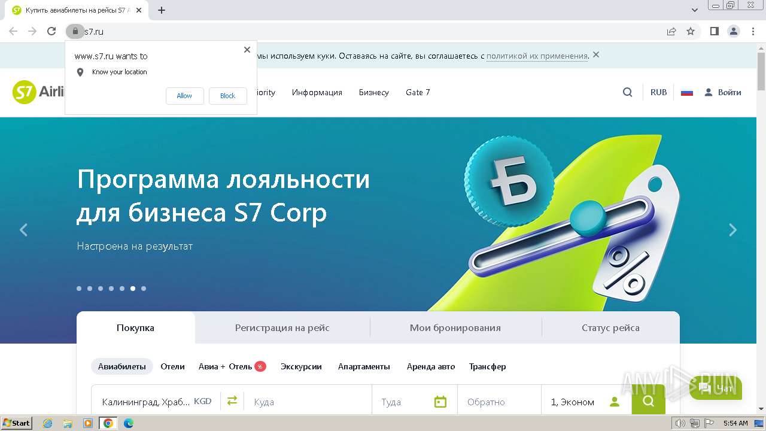Click the S7 Airlines logo
This screenshot has height=431, width=766.
[39, 92]
